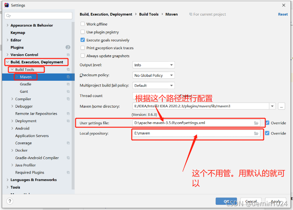Viewport: 293px width, 210px height.
Task: Select Gant under Build Tools
Action: [24, 91]
